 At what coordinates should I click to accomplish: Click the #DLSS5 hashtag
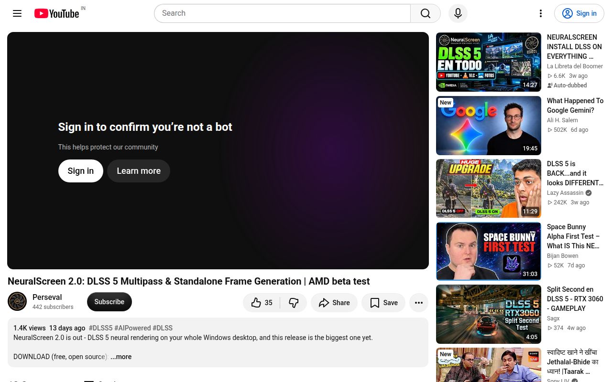point(100,328)
